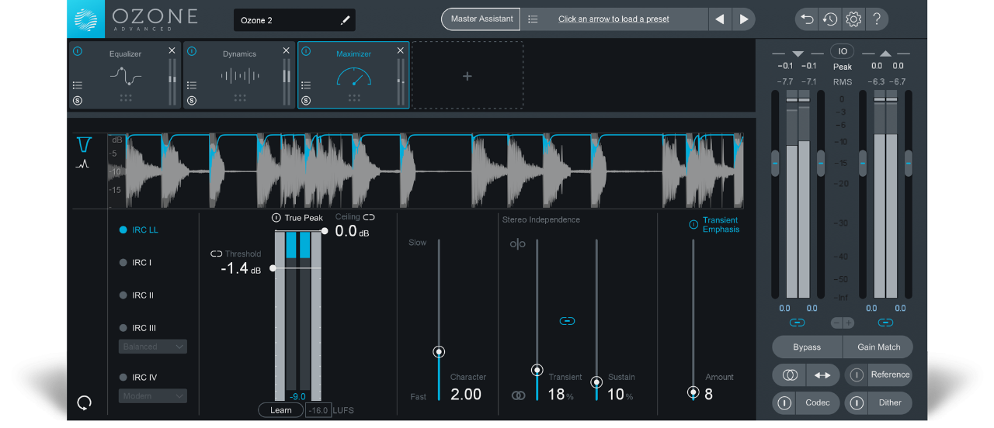Remove the Dynamics module
The height and width of the screenshot is (428, 994).
pyautogui.click(x=286, y=50)
